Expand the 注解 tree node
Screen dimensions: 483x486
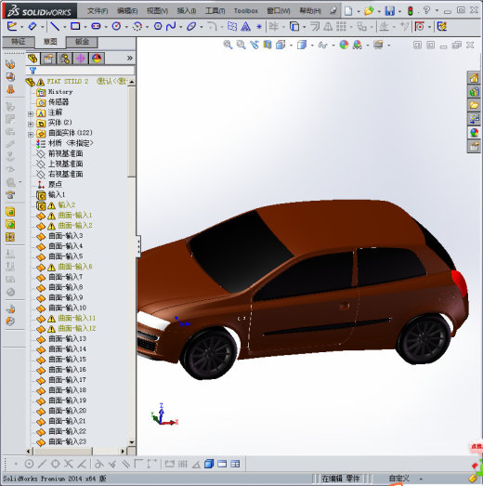point(31,113)
